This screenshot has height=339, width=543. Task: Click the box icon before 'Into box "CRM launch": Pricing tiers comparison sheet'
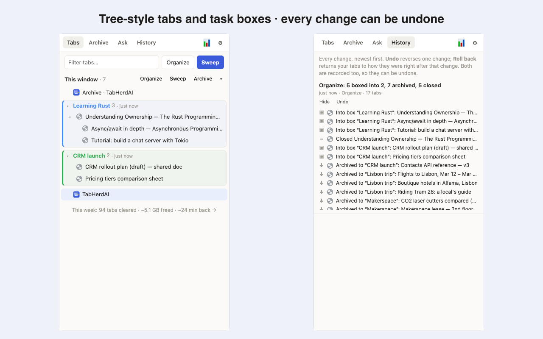(322, 157)
